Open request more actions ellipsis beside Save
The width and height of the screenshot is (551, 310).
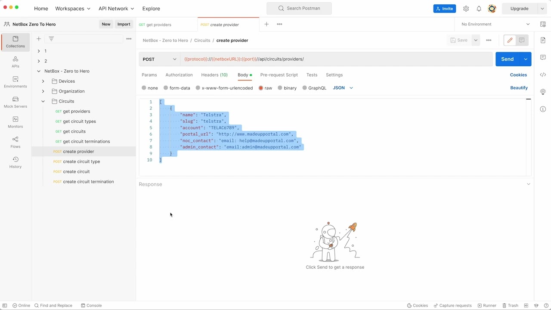coord(489,40)
